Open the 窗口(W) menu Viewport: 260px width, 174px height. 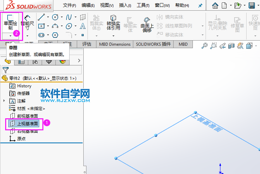tap(162, 6)
